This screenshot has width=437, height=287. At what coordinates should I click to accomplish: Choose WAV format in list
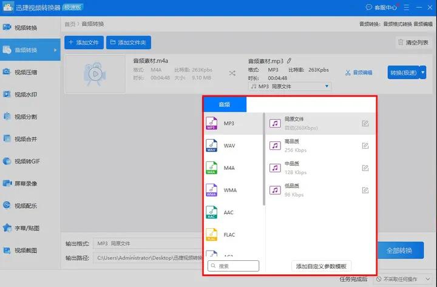(x=233, y=146)
